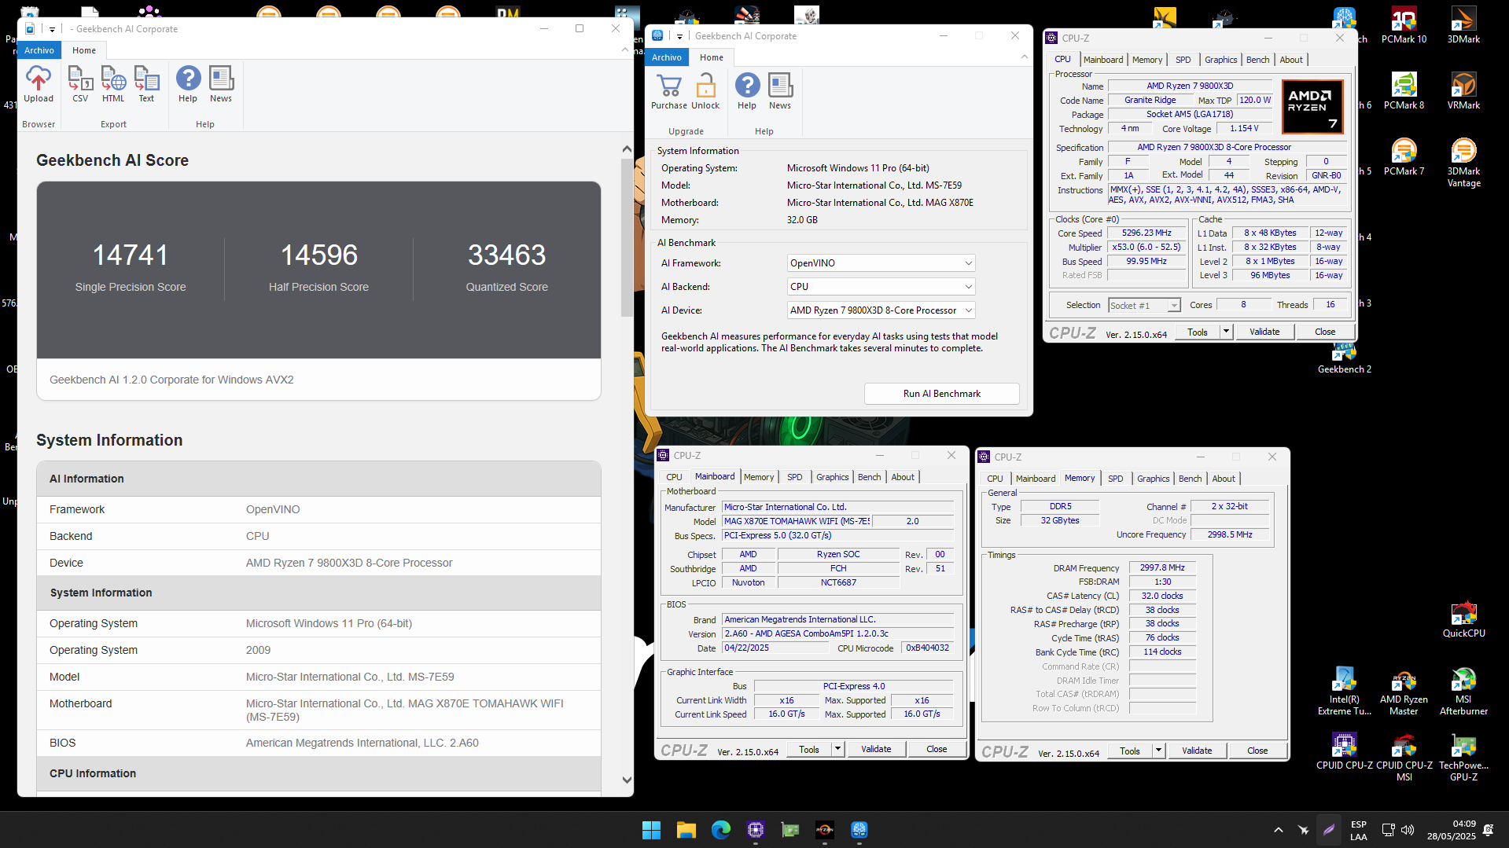This screenshot has height=848, width=1509.
Task: Open MSI Afterburner desktop shortcut
Action: click(x=1463, y=691)
